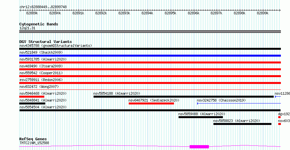
Task: Open nsv832472 (Wong2007) label
Action: click(x=39, y=87)
